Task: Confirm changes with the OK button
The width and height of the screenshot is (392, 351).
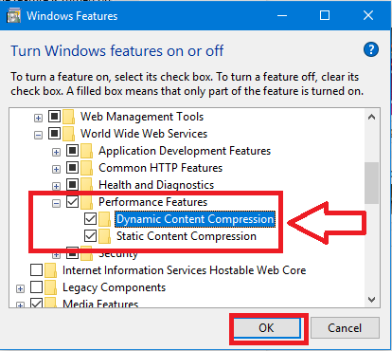Action: [x=267, y=328]
